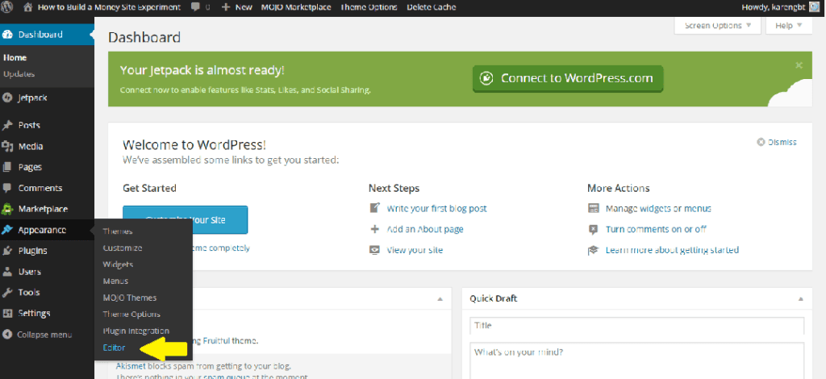Click the comment icon beside Turn comments on or off
Image resolution: width=826 pixels, height=379 pixels.
(x=593, y=230)
